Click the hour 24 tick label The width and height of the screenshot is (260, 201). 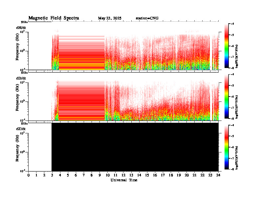(x=218, y=175)
